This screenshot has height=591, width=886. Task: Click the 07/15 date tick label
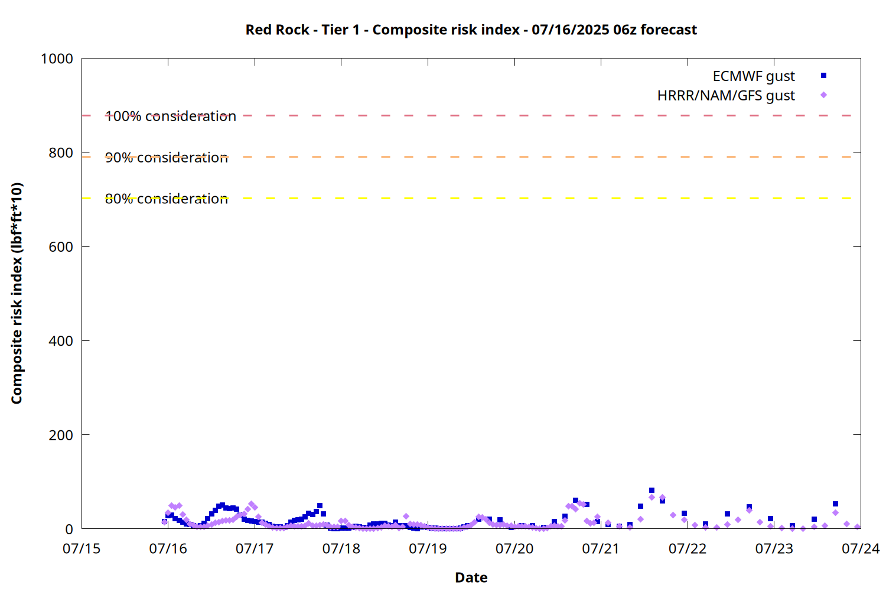(x=82, y=548)
